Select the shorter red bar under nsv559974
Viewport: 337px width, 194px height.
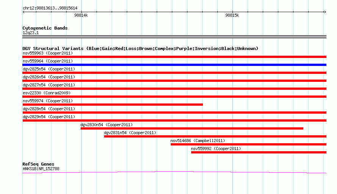click(112, 105)
